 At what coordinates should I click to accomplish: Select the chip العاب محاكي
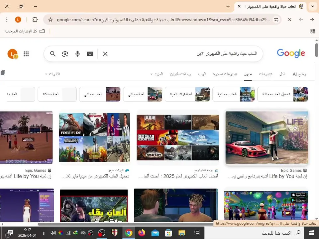click(x=100, y=94)
